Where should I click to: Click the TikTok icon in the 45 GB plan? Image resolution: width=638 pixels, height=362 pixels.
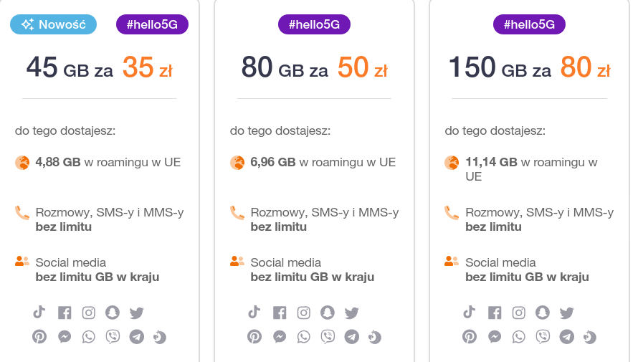point(39,312)
